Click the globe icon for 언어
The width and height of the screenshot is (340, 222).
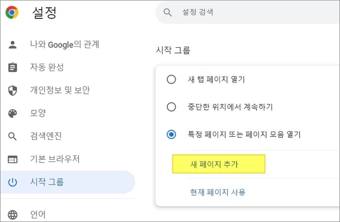[x=12, y=215]
